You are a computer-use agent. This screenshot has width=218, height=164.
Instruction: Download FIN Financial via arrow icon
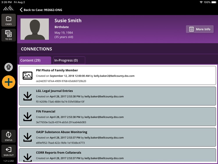tap(28, 117)
